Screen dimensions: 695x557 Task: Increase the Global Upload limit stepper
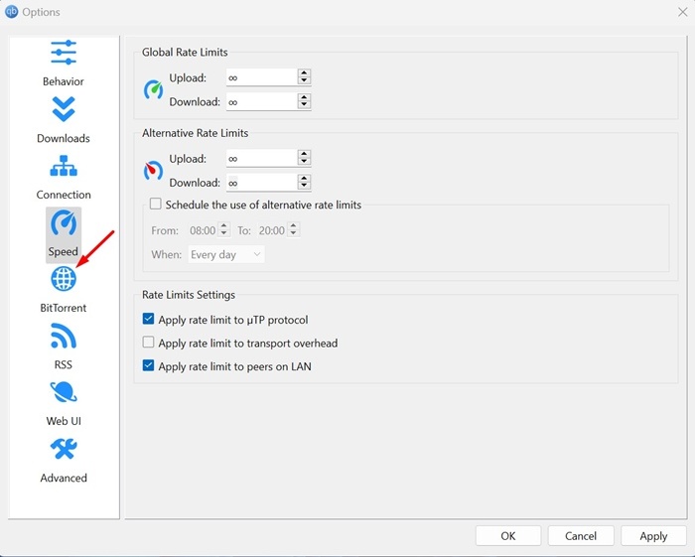click(304, 73)
